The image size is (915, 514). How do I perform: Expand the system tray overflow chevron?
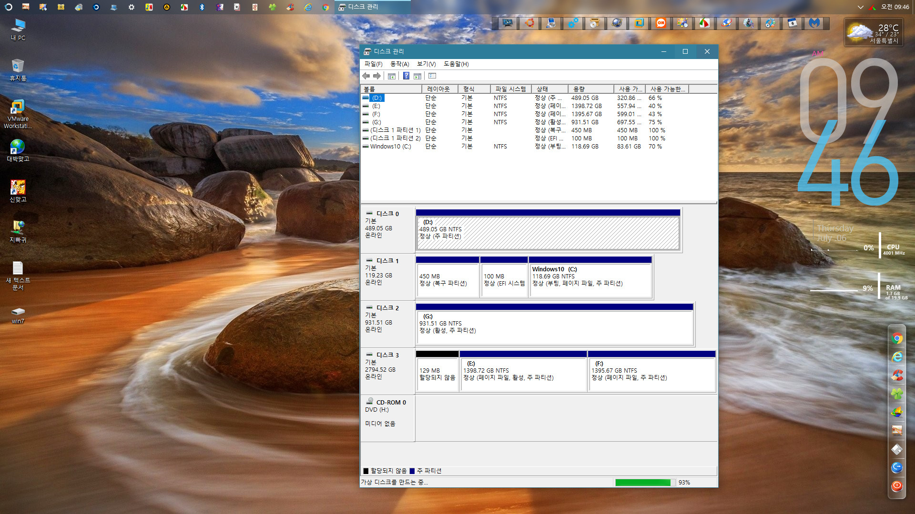click(x=860, y=7)
